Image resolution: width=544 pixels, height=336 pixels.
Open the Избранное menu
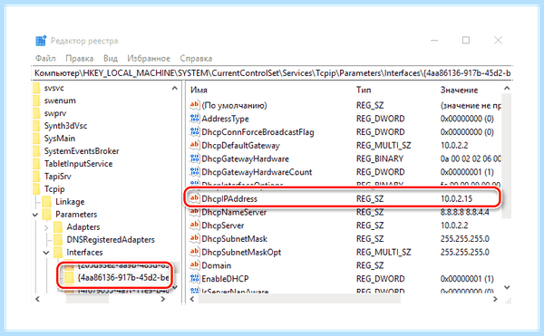(149, 58)
